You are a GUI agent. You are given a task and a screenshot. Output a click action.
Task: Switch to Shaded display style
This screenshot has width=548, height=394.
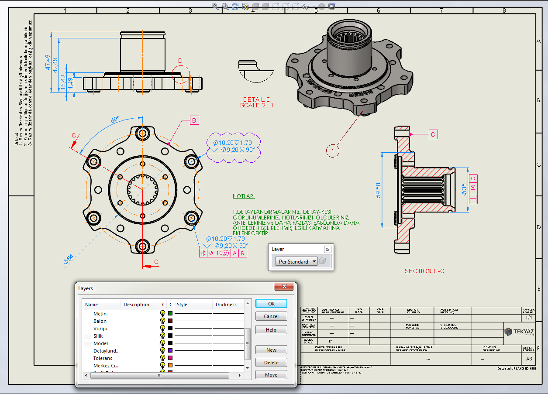265,6
